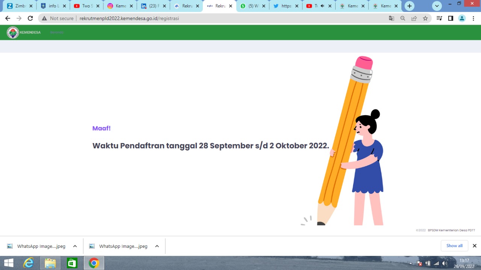Close the downloads bar

pos(474,246)
